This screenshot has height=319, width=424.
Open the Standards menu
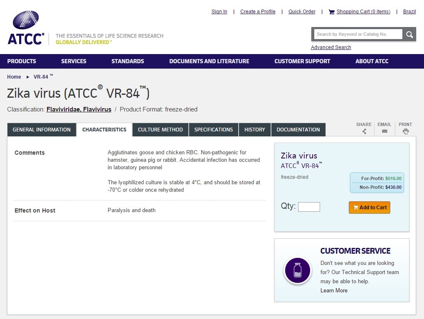[x=128, y=61]
